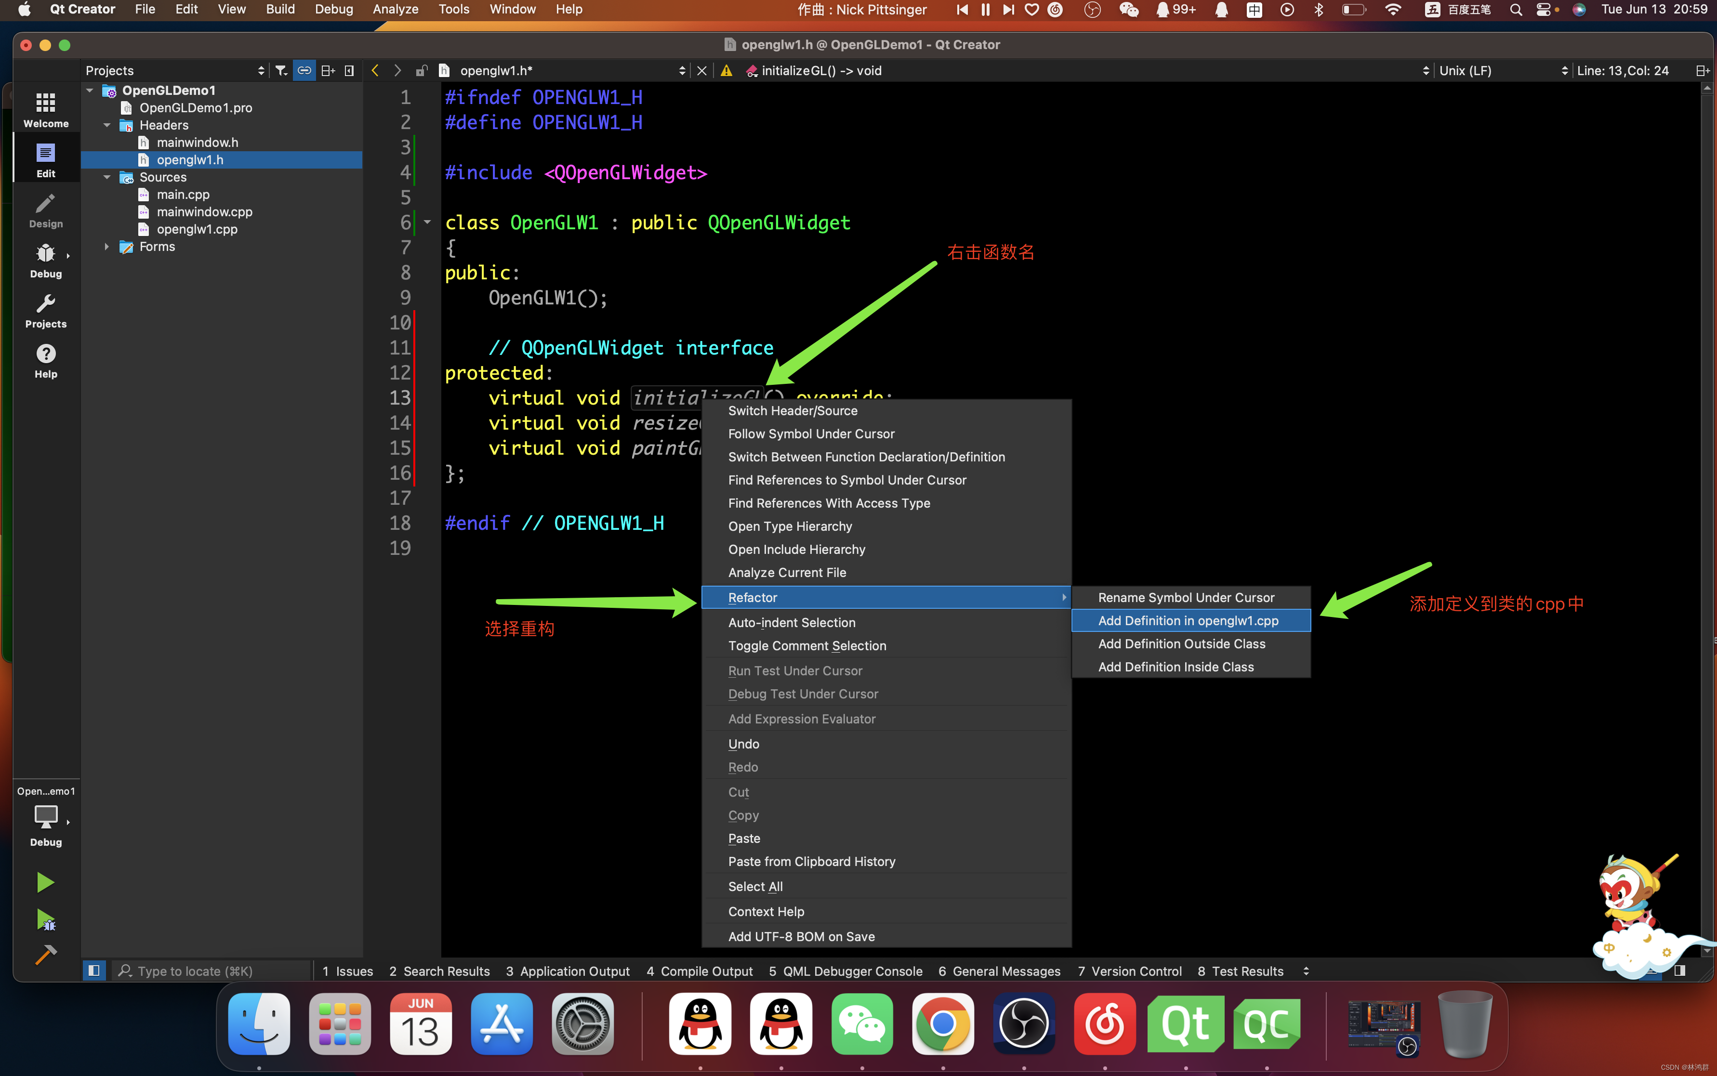Toggle left sidebar visibility button
Viewport: 1717px width, 1076px height.
[93, 971]
